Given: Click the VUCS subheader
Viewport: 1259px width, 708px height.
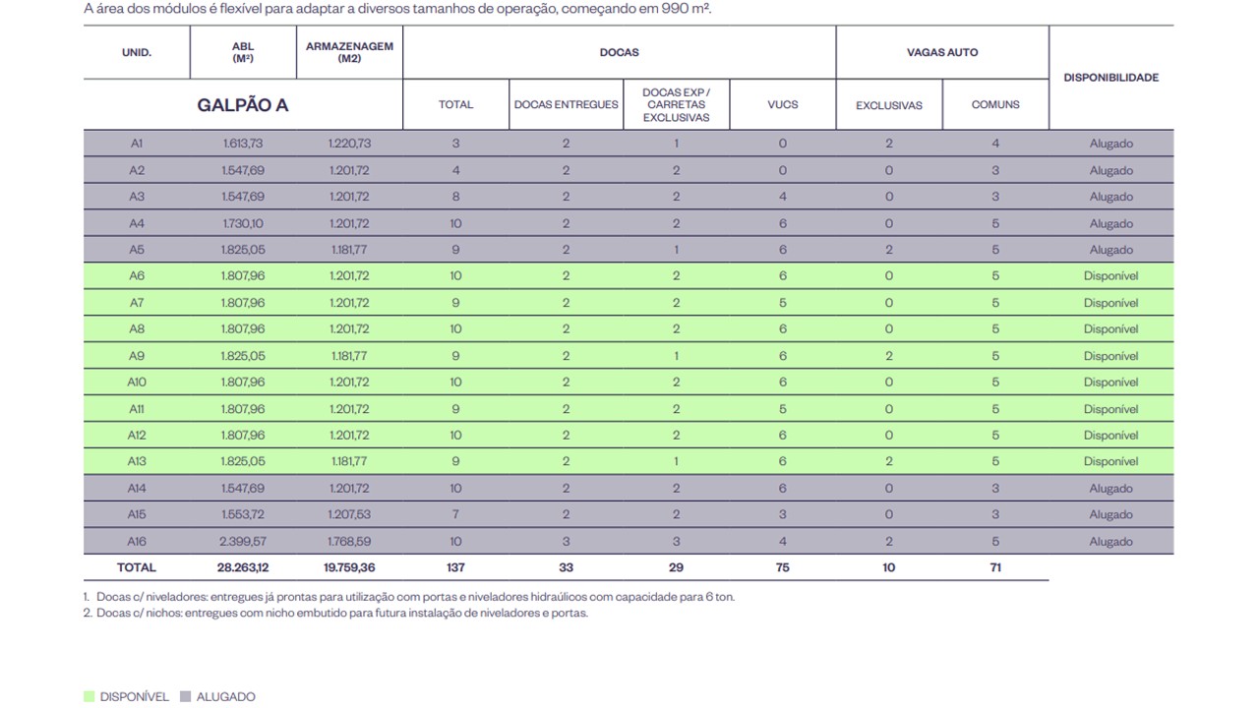Looking at the screenshot, I should pos(782,104).
